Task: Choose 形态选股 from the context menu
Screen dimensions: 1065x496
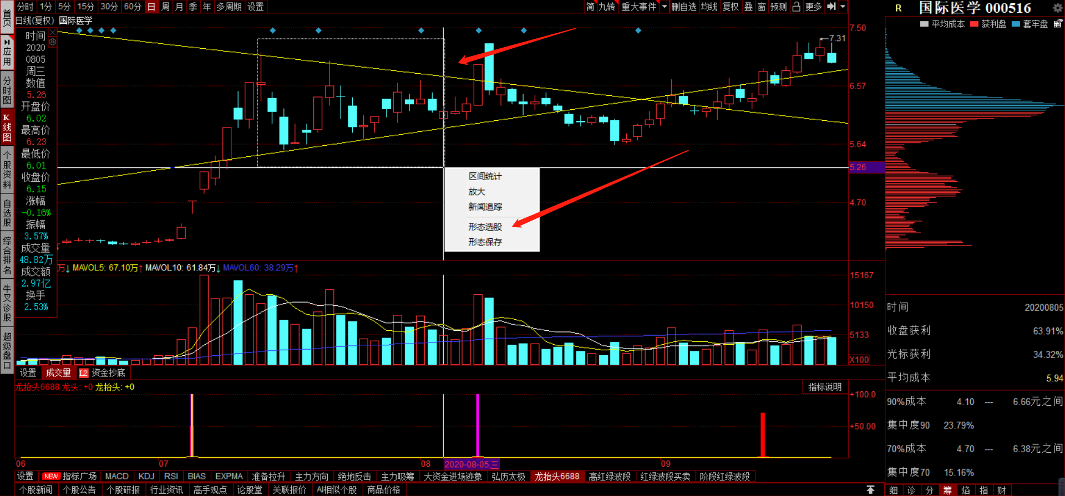Action: [x=485, y=227]
